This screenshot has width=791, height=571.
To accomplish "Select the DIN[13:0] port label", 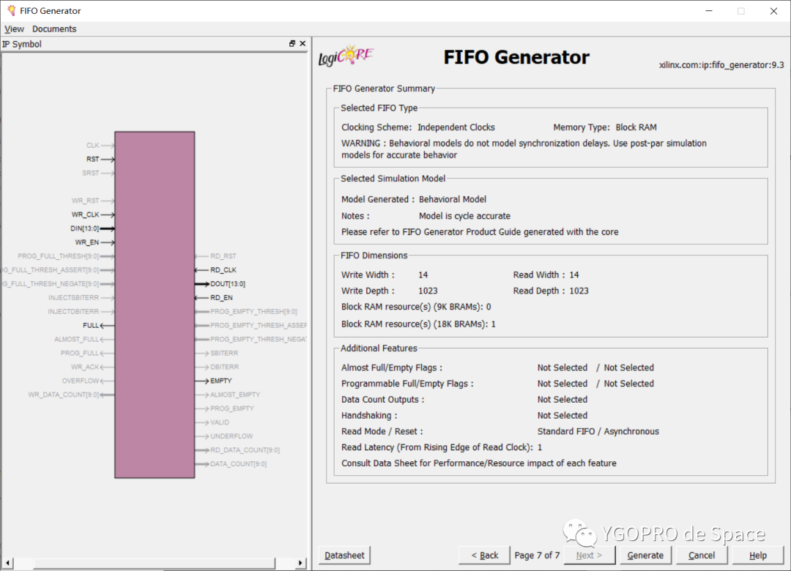I will point(85,228).
